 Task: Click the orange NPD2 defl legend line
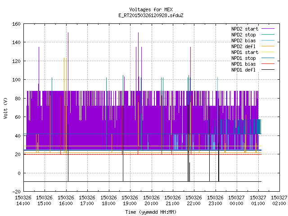(268, 46)
